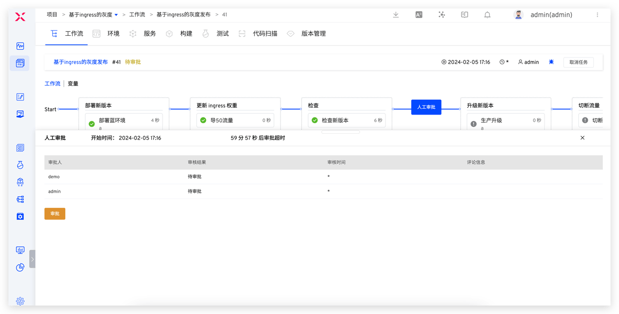Click the language translation icon

click(x=419, y=15)
